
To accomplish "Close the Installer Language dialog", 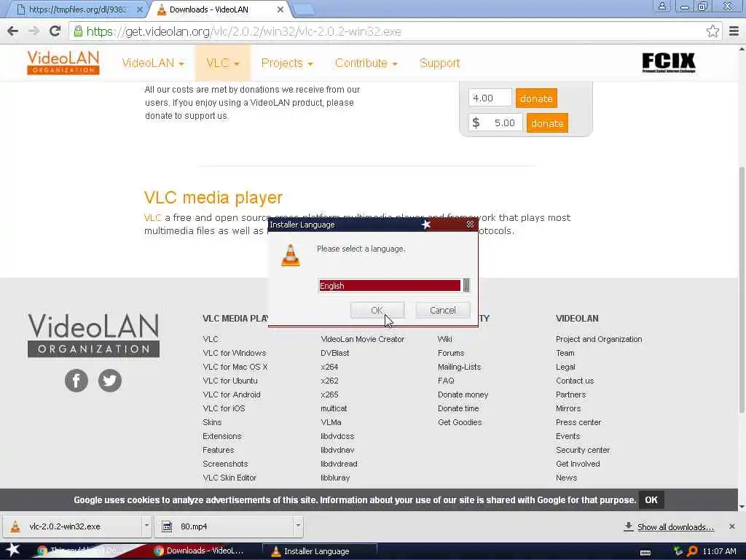I will (x=470, y=225).
